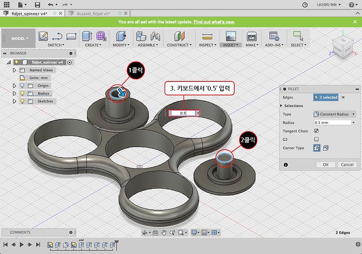Select the Create Sketch tool
This screenshot has width=362, height=254.
[x=43, y=36]
